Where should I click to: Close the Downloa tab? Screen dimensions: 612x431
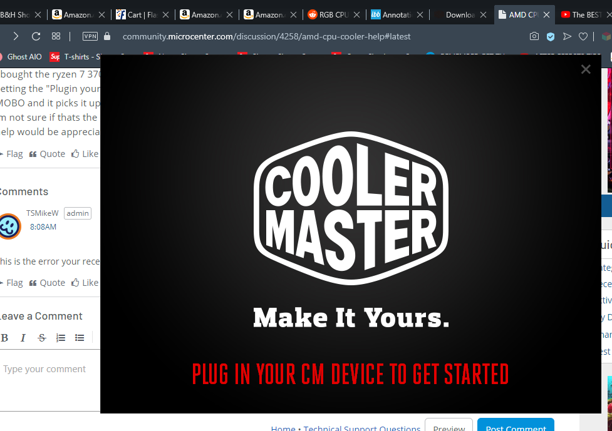[483, 15]
